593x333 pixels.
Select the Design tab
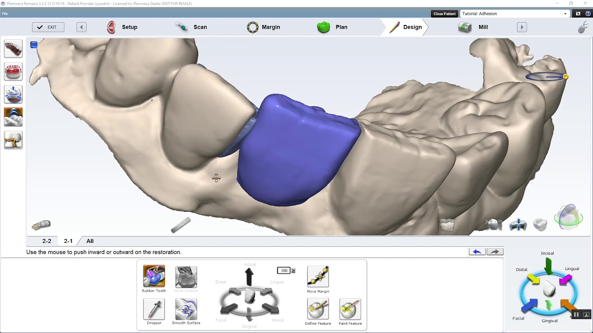pyautogui.click(x=406, y=27)
